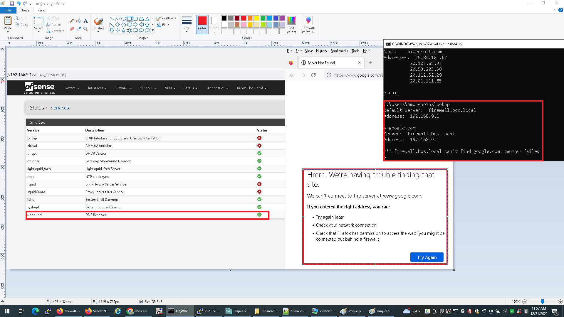Screen dimensions: 564x317
Task: Click the Paint Help question mark icon
Action: click(x=560, y=10)
